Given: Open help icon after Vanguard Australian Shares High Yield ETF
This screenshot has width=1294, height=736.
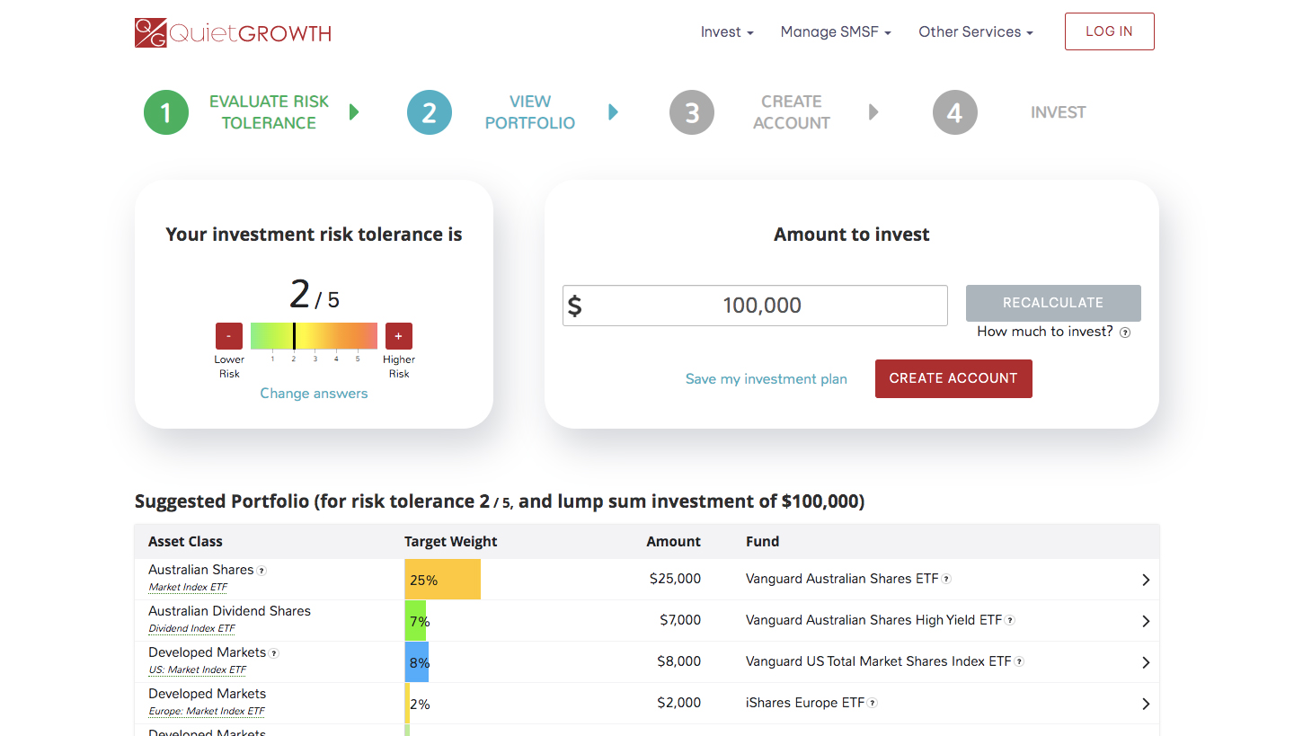Looking at the screenshot, I should point(1010,621).
